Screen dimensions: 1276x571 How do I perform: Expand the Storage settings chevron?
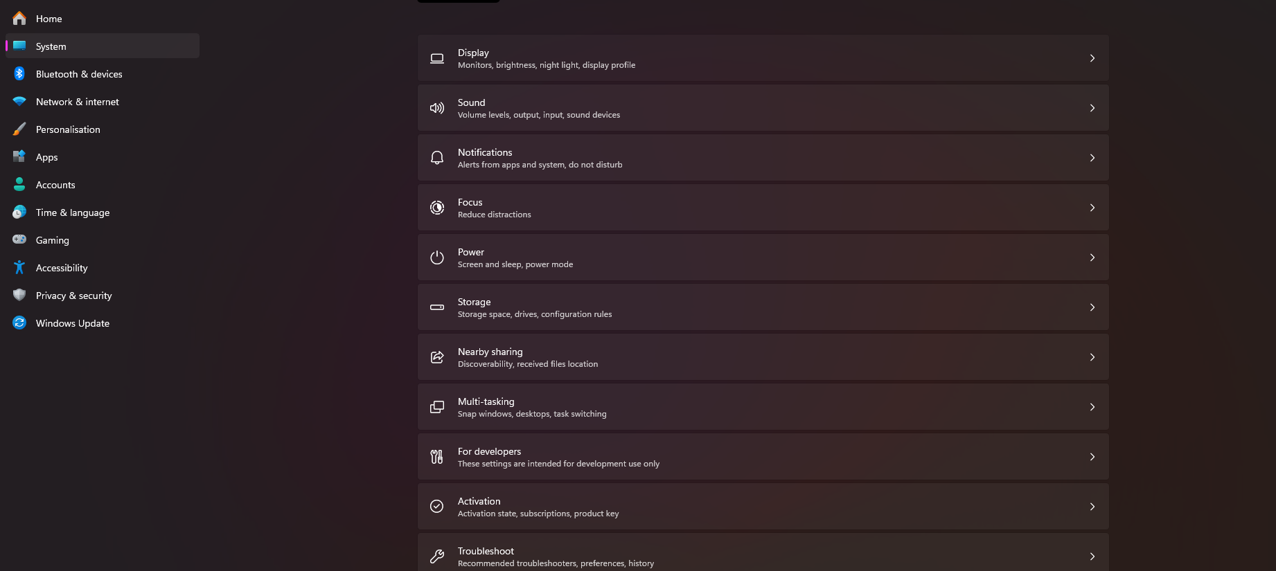(x=1092, y=307)
